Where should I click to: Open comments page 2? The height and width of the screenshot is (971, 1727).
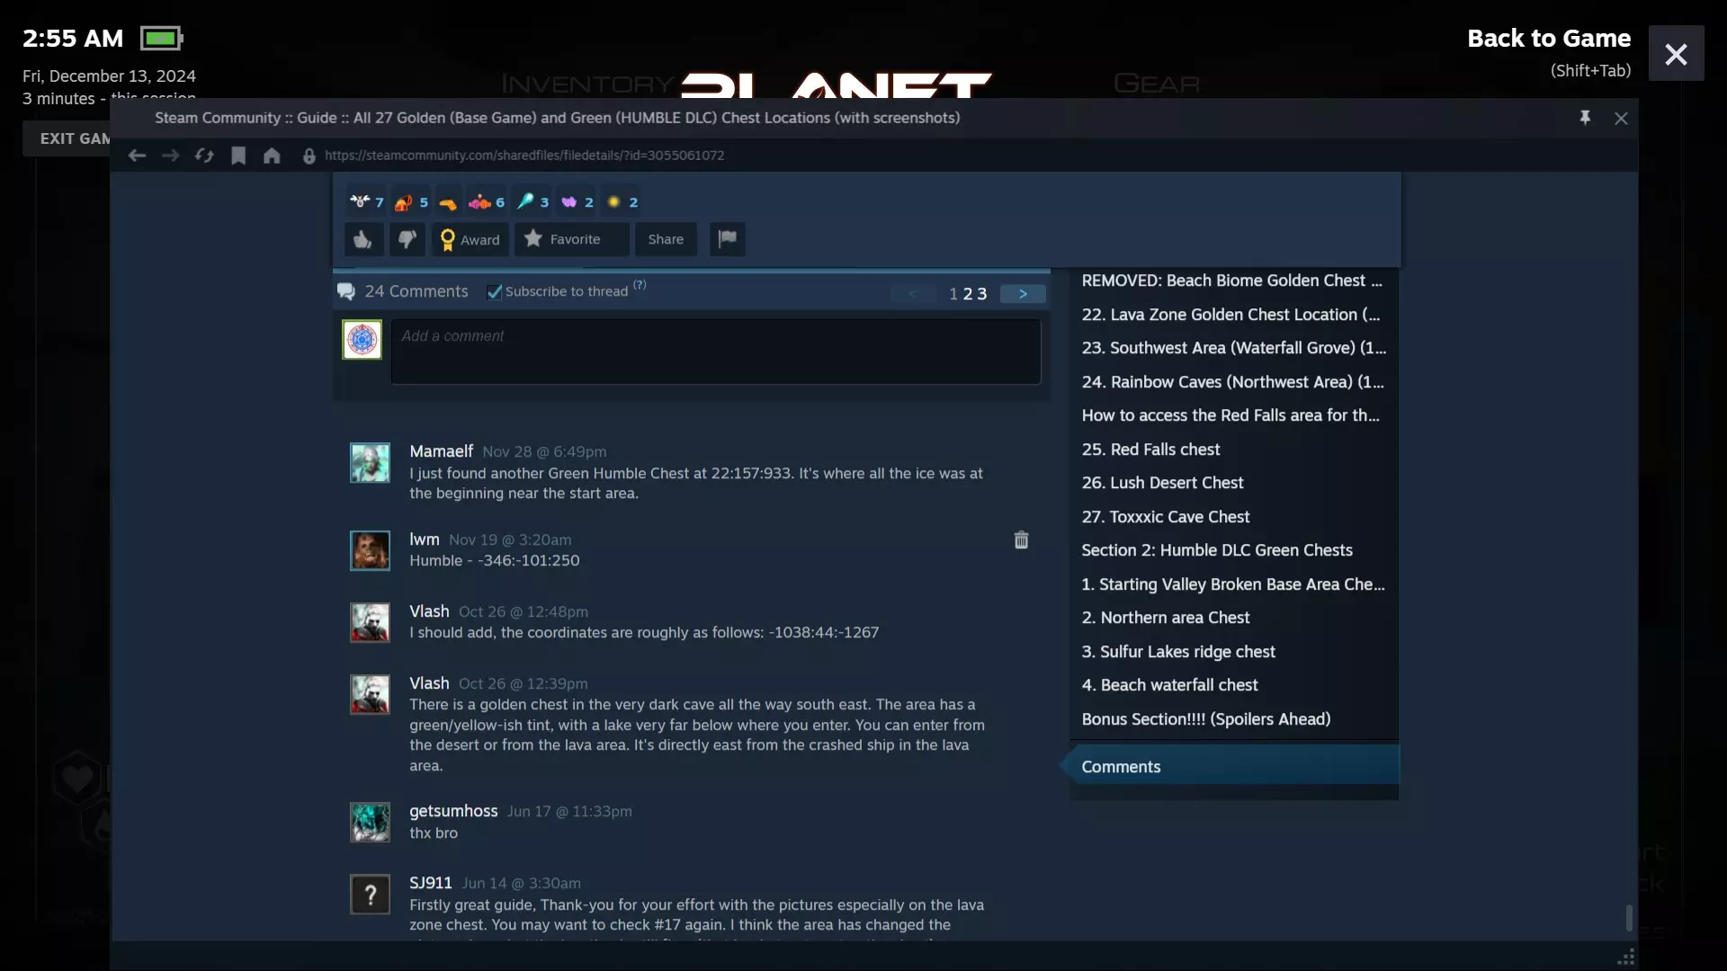(x=968, y=294)
